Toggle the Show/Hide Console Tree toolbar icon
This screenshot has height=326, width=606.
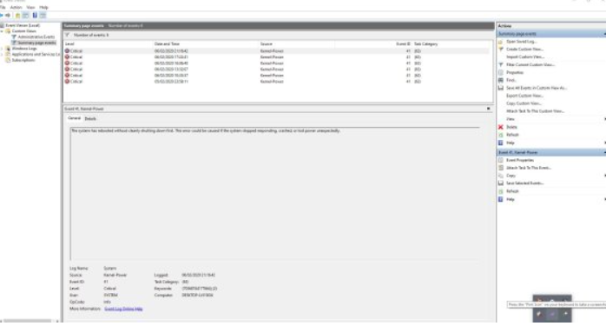25,15
